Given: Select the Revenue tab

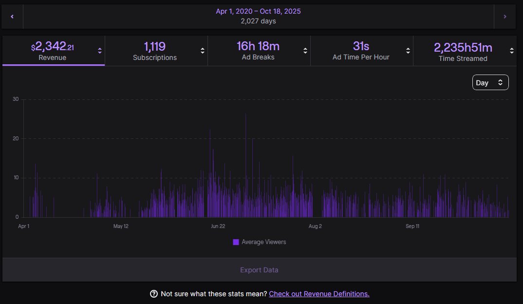Looking at the screenshot, I should pyautogui.click(x=52, y=50).
